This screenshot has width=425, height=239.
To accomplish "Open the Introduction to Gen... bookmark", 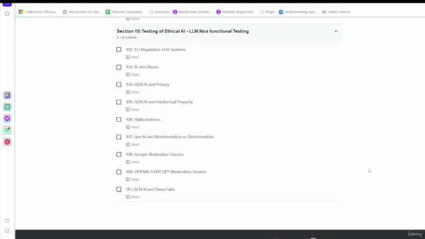I will 82,12.
